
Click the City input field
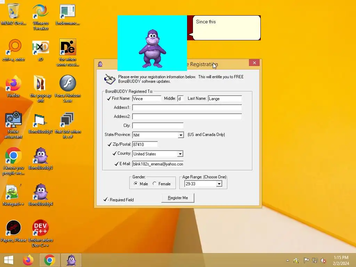(x=158, y=126)
